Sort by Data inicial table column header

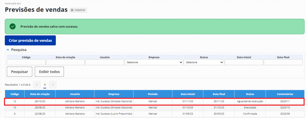click(188, 94)
